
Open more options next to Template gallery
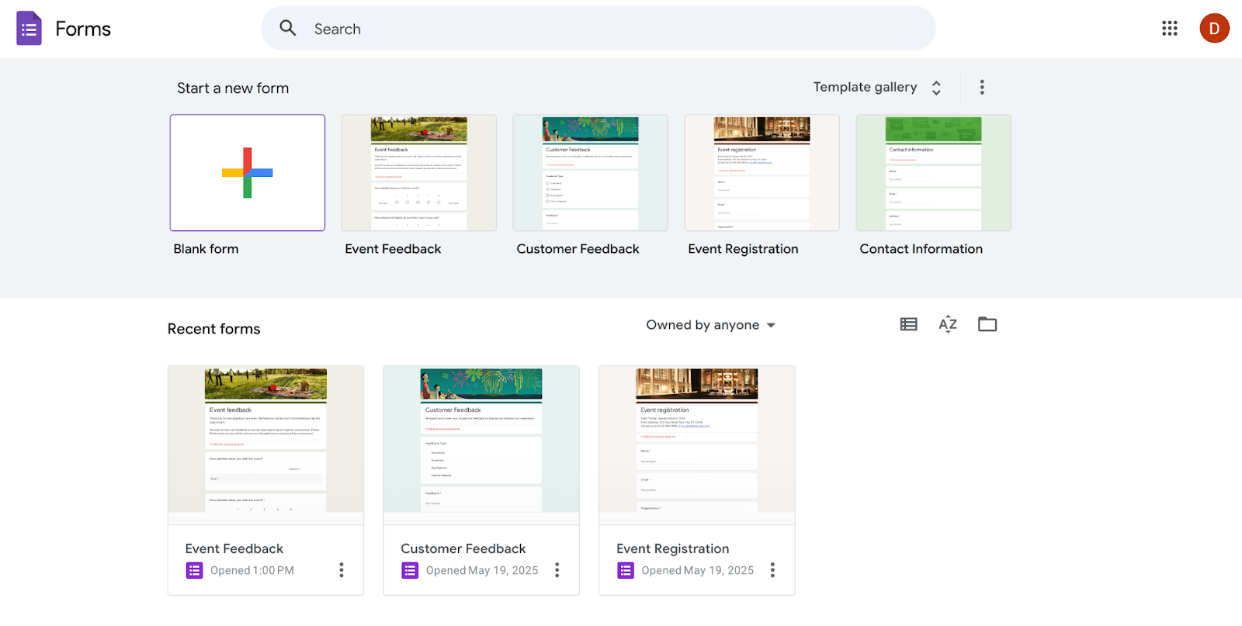(x=982, y=87)
